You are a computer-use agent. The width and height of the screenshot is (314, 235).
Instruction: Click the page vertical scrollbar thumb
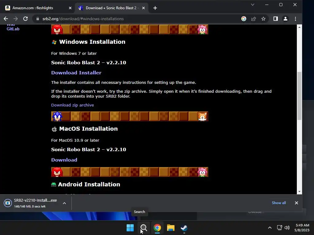tap(299, 96)
